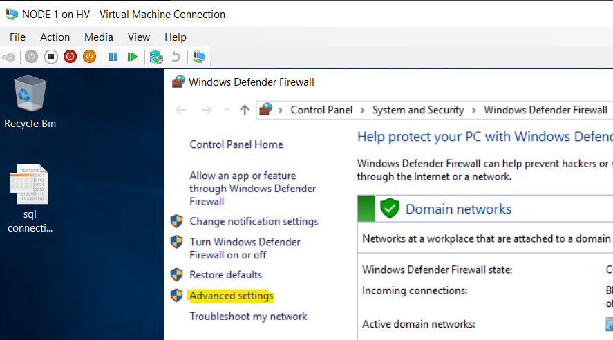Open Advanced settings link

(232, 296)
